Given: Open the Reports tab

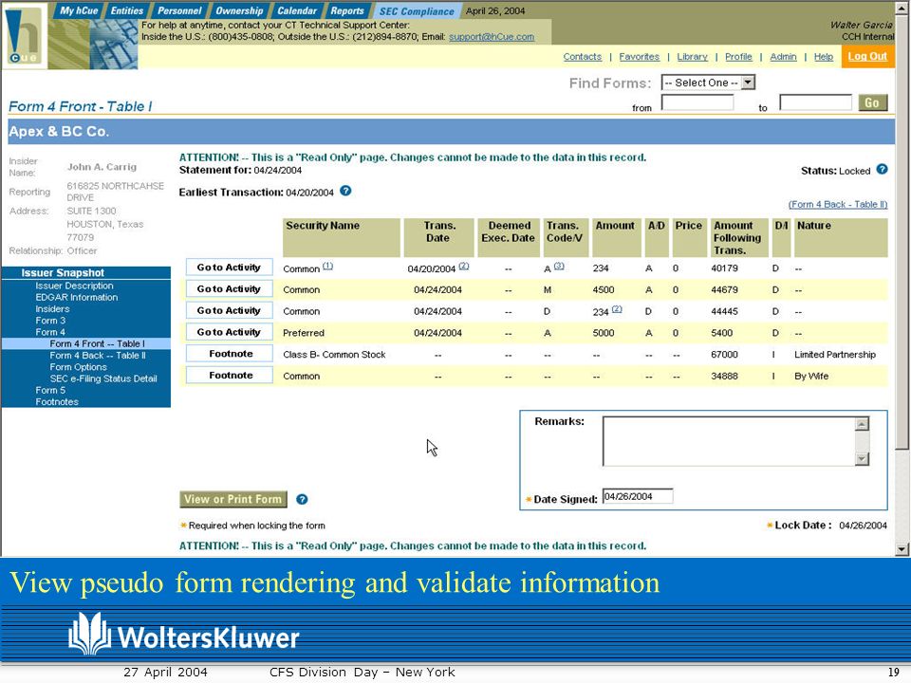Looking at the screenshot, I should [x=347, y=10].
